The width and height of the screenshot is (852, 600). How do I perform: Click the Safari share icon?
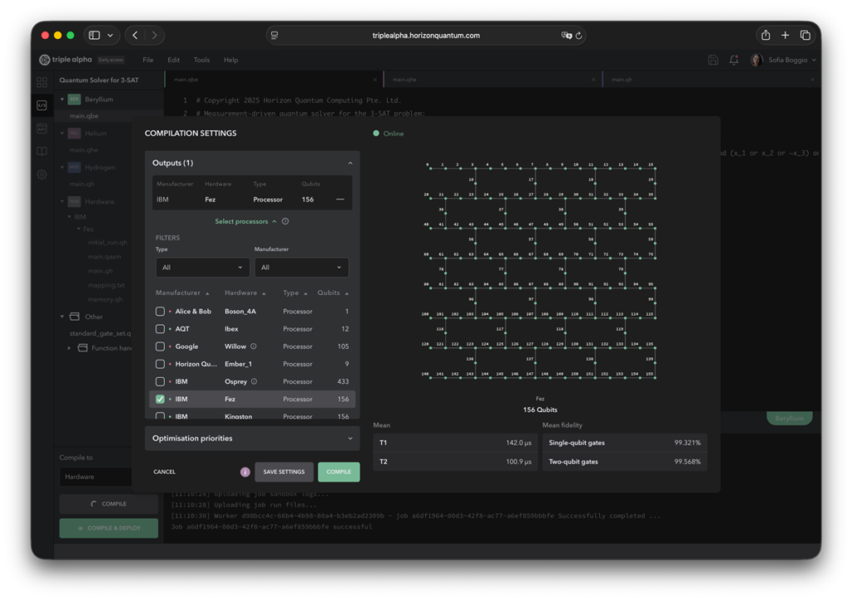pos(765,35)
